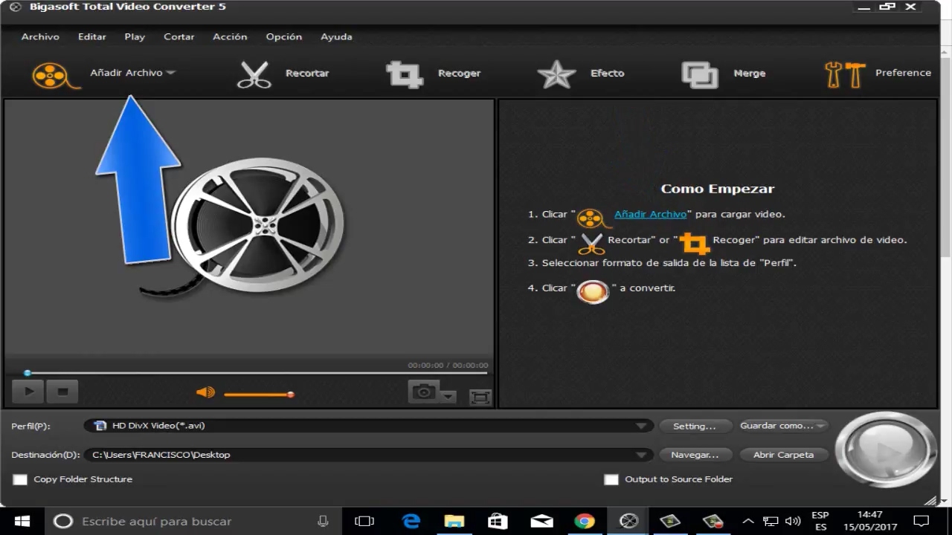Open Microsoft Store from the taskbar
This screenshot has height=535, width=952.
498,521
